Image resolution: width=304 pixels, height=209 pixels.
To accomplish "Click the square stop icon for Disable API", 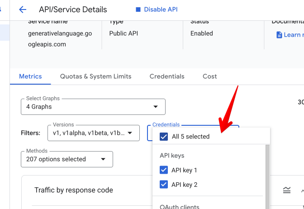I will [x=138, y=9].
